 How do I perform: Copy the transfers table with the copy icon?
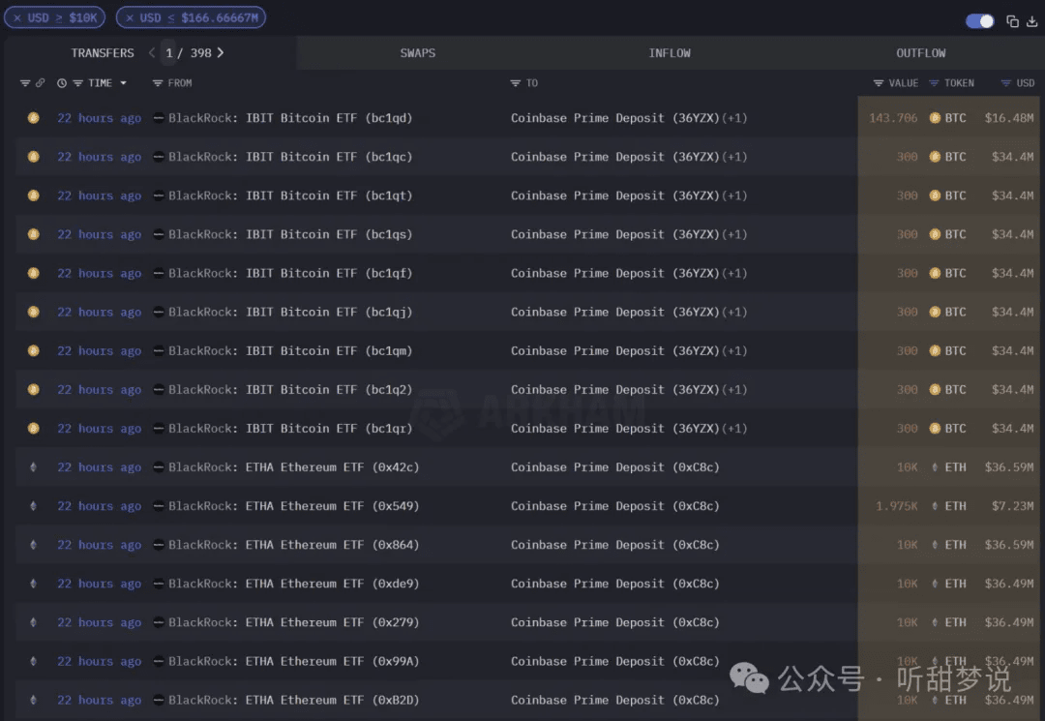coord(1012,21)
